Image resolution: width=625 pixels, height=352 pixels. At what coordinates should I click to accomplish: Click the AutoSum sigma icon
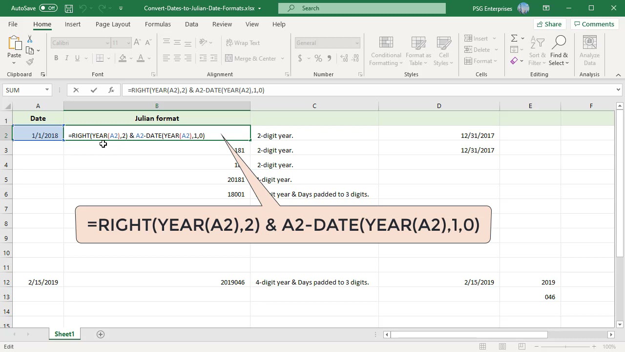[x=514, y=39]
